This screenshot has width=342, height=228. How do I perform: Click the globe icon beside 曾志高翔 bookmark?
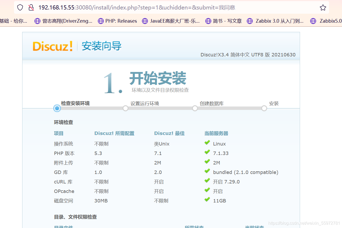[38, 21]
